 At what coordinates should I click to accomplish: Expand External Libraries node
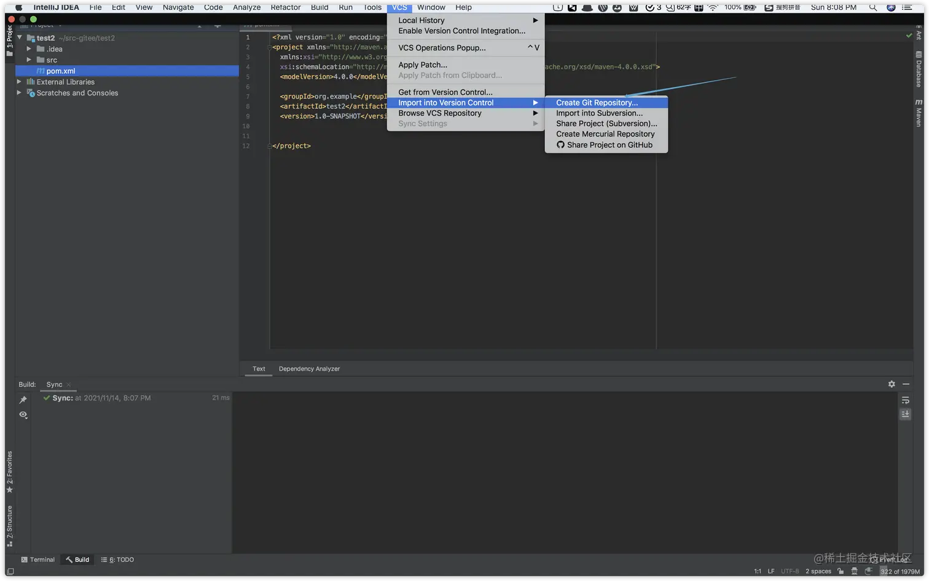[19, 82]
